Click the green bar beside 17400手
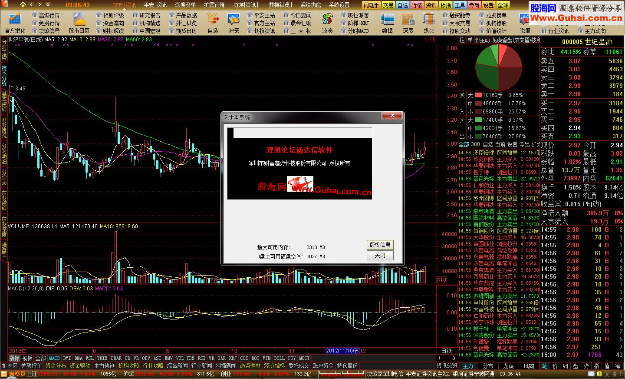The height and width of the screenshot is (379, 625). coord(478,120)
